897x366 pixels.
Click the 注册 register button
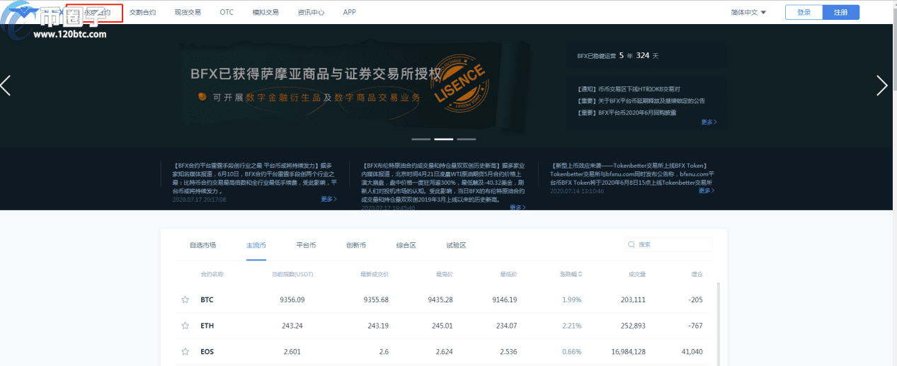(841, 12)
